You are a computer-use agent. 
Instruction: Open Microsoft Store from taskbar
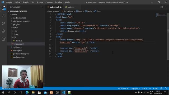39,93
